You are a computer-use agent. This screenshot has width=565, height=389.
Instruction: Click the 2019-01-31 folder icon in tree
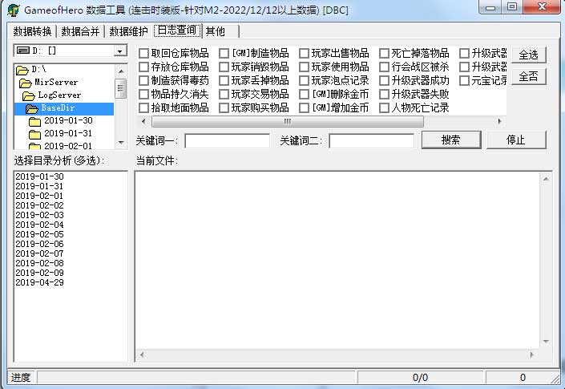(34, 134)
